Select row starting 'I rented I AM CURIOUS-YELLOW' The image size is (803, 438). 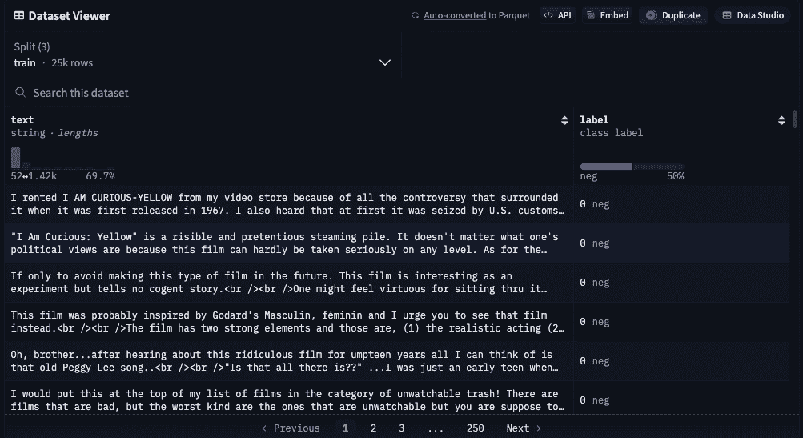[397, 204]
